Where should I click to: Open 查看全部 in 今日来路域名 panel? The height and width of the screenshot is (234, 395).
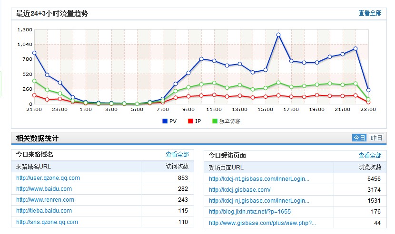click(x=177, y=155)
